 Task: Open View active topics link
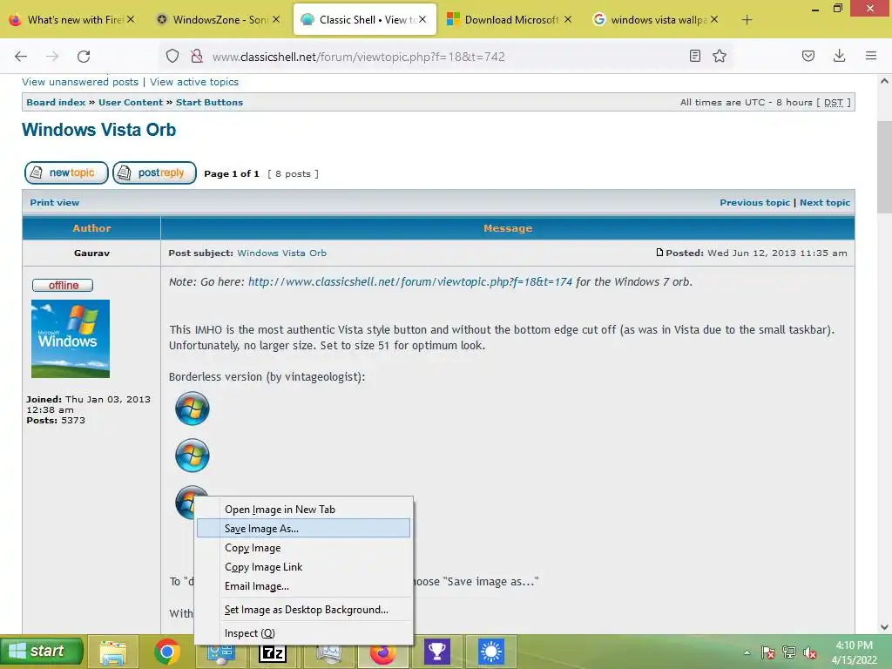pos(194,82)
